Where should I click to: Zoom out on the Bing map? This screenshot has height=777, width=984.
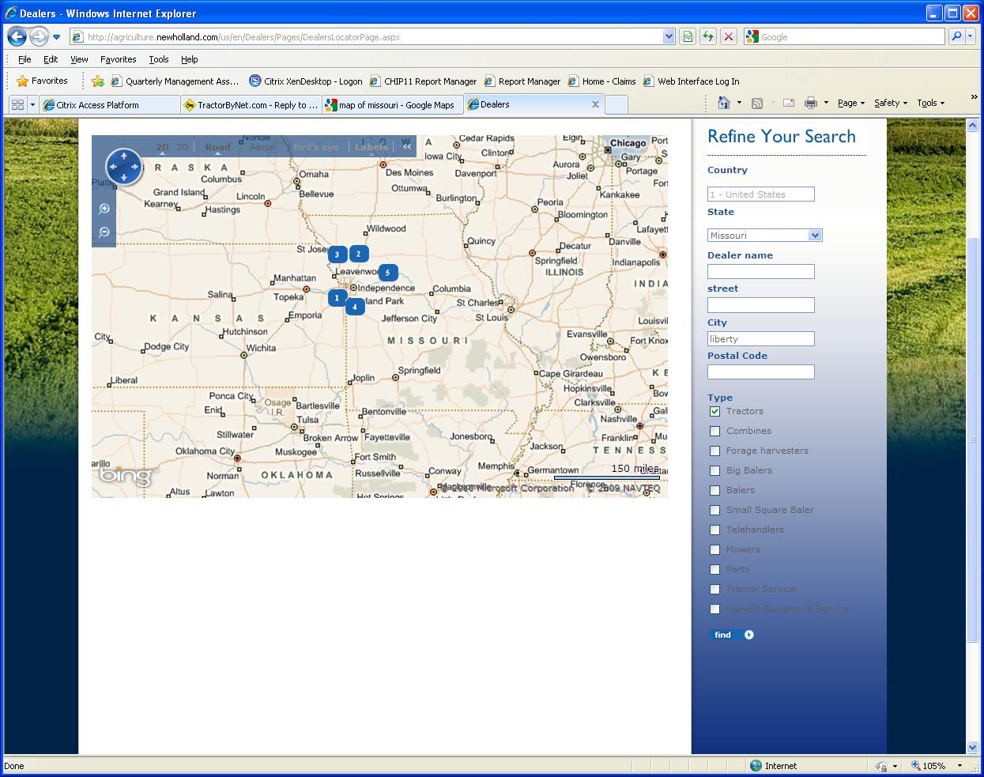click(x=104, y=232)
